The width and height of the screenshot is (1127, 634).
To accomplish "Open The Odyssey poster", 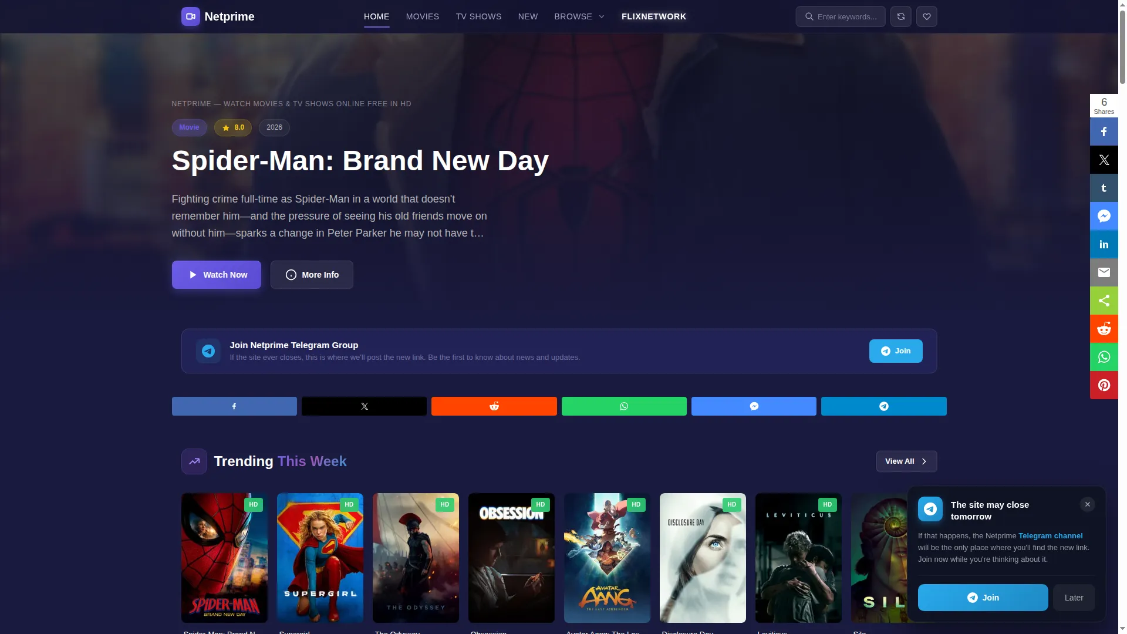I will pos(416,558).
